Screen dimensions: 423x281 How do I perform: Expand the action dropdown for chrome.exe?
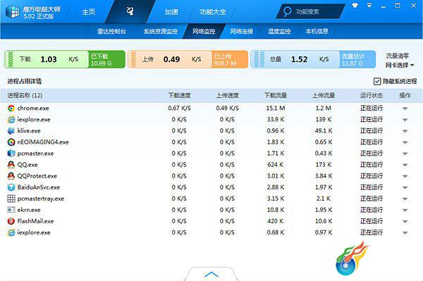click(405, 108)
